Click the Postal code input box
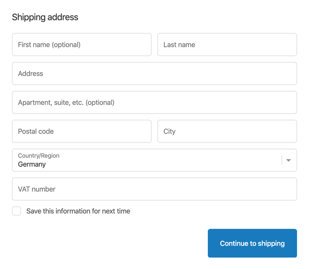Image resolution: width=309 pixels, height=269 pixels. point(82,132)
